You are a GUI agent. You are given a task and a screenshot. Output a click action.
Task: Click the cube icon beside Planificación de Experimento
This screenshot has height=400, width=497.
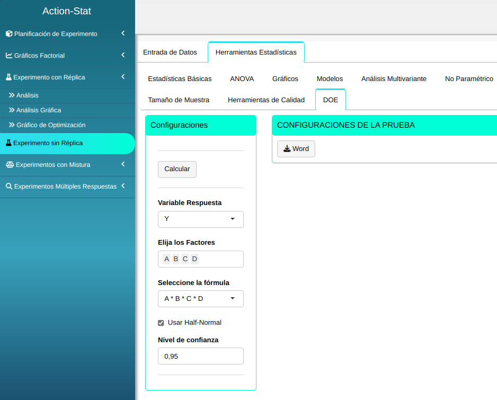9,34
